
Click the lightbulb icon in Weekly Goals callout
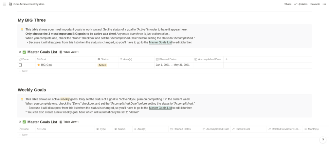pyautogui.click(x=22, y=99)
